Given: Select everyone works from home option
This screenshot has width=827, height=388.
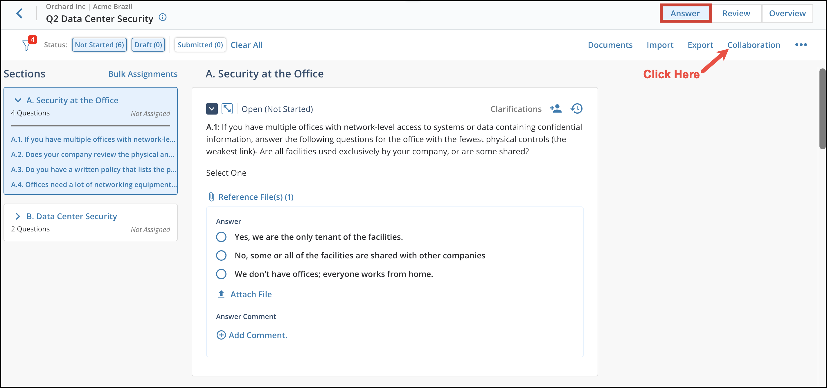Looking at the screenshot, I should coord(221,274).
